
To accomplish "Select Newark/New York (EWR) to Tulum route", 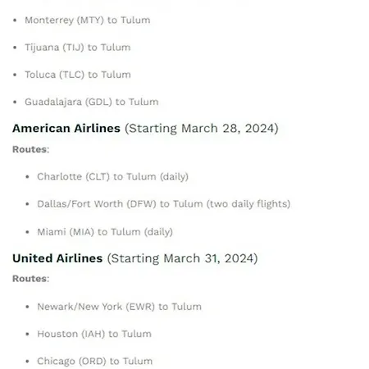I will [120, 307].
